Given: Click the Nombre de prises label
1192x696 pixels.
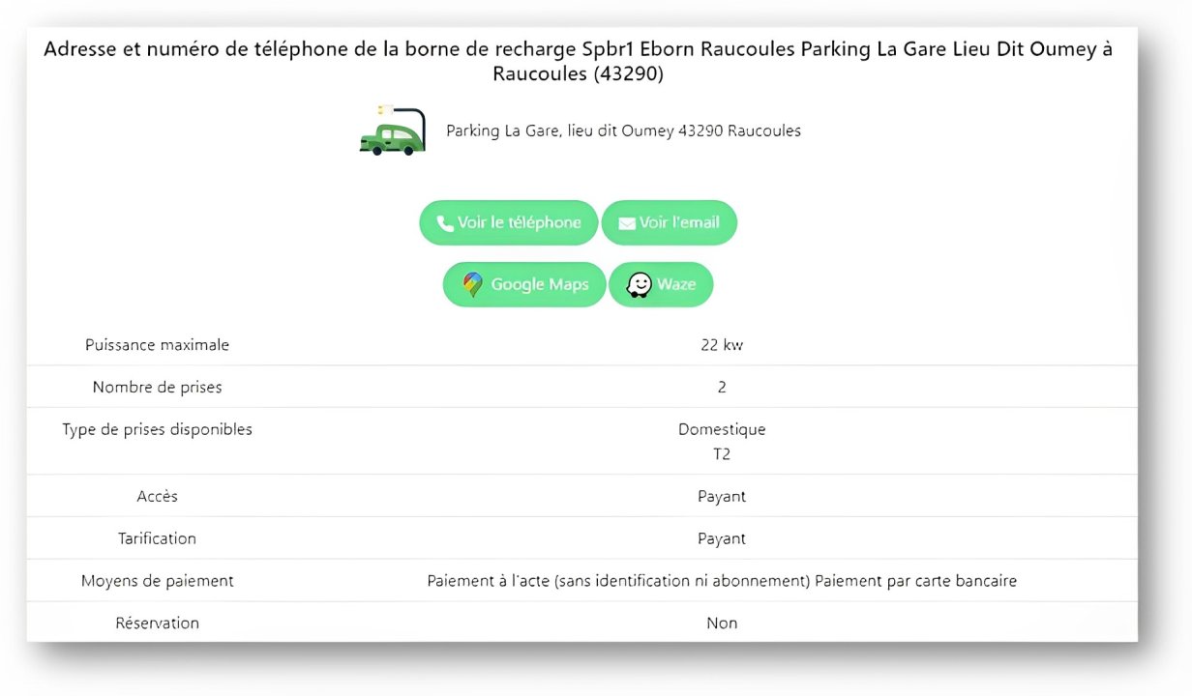Looking at the screenshot, I should click(157, 388).
